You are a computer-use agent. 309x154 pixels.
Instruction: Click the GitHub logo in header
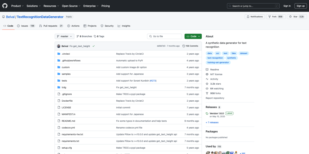coord(5,6)
